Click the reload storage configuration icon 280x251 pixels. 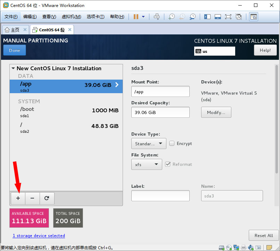[47, 198]
